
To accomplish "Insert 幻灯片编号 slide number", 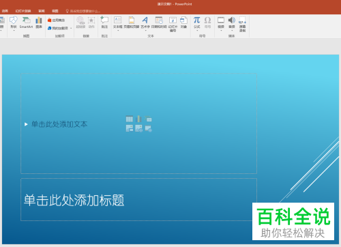I will (x=173, y=24).
